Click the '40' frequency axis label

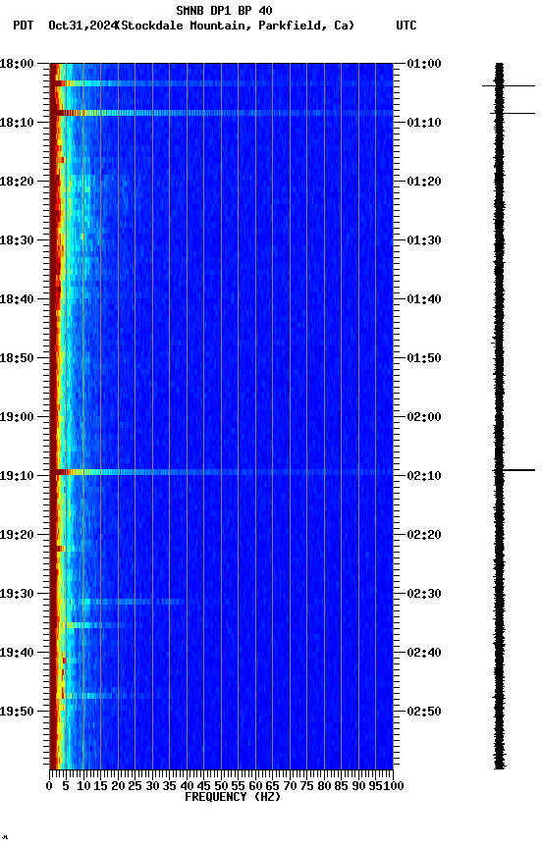coord(187,786)
